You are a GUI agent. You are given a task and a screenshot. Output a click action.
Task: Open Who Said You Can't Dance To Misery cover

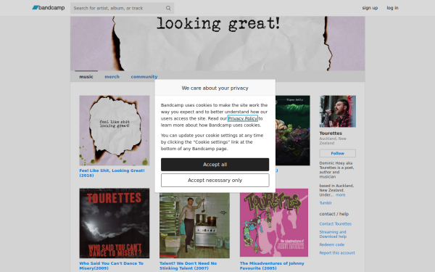click(x=115, y=223)
